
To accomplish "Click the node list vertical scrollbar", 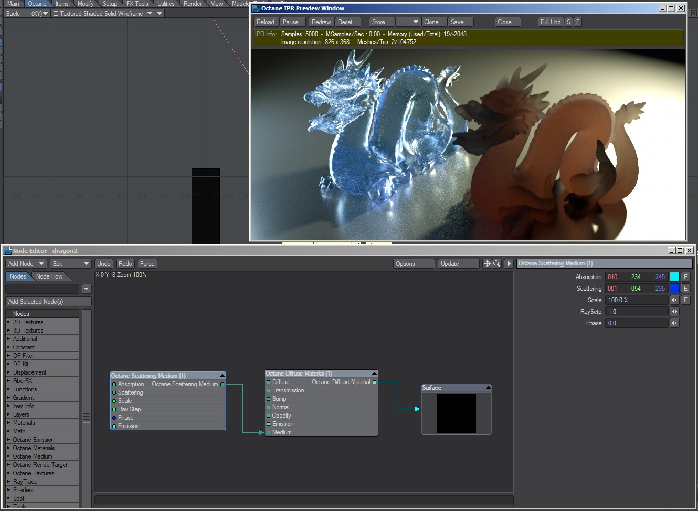I will click(87, 409).
